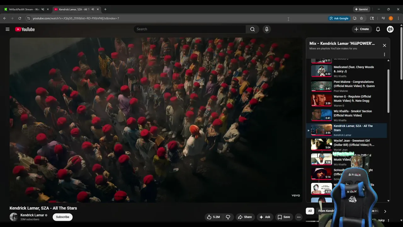Open Kendrick Lamar channel name link
Viewport: 403px width, 227px height.
coord(32,215)
